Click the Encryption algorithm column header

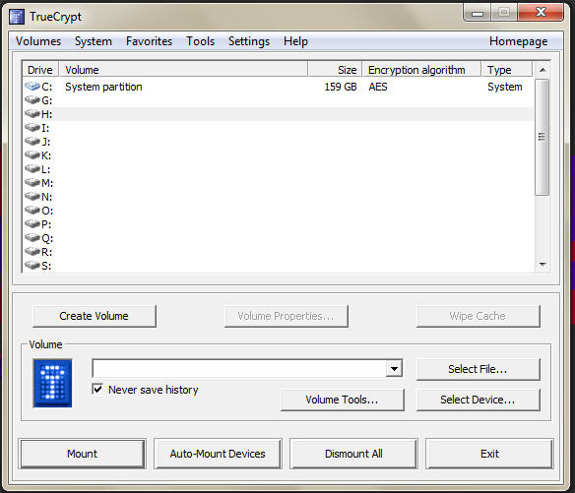click(x=421, y=70)
